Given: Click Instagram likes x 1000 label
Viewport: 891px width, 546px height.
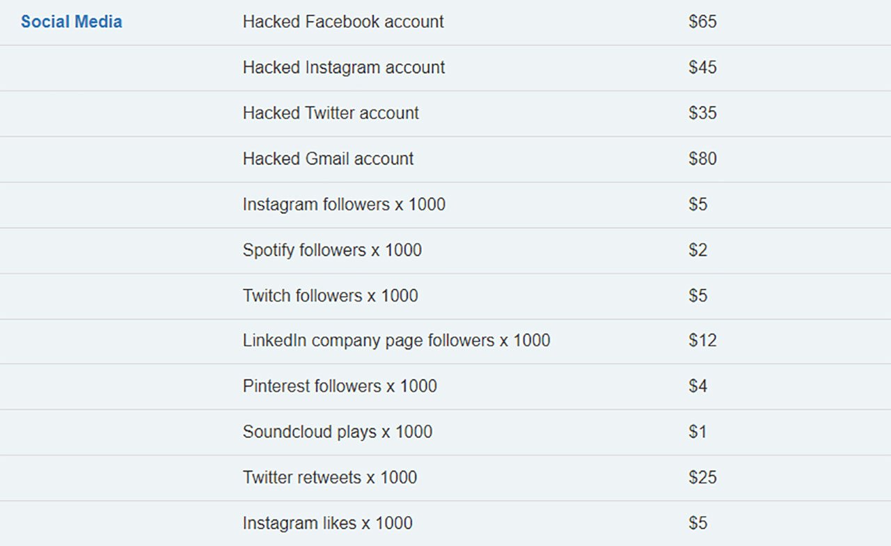Looking at the screenshot, I should 327,523.
